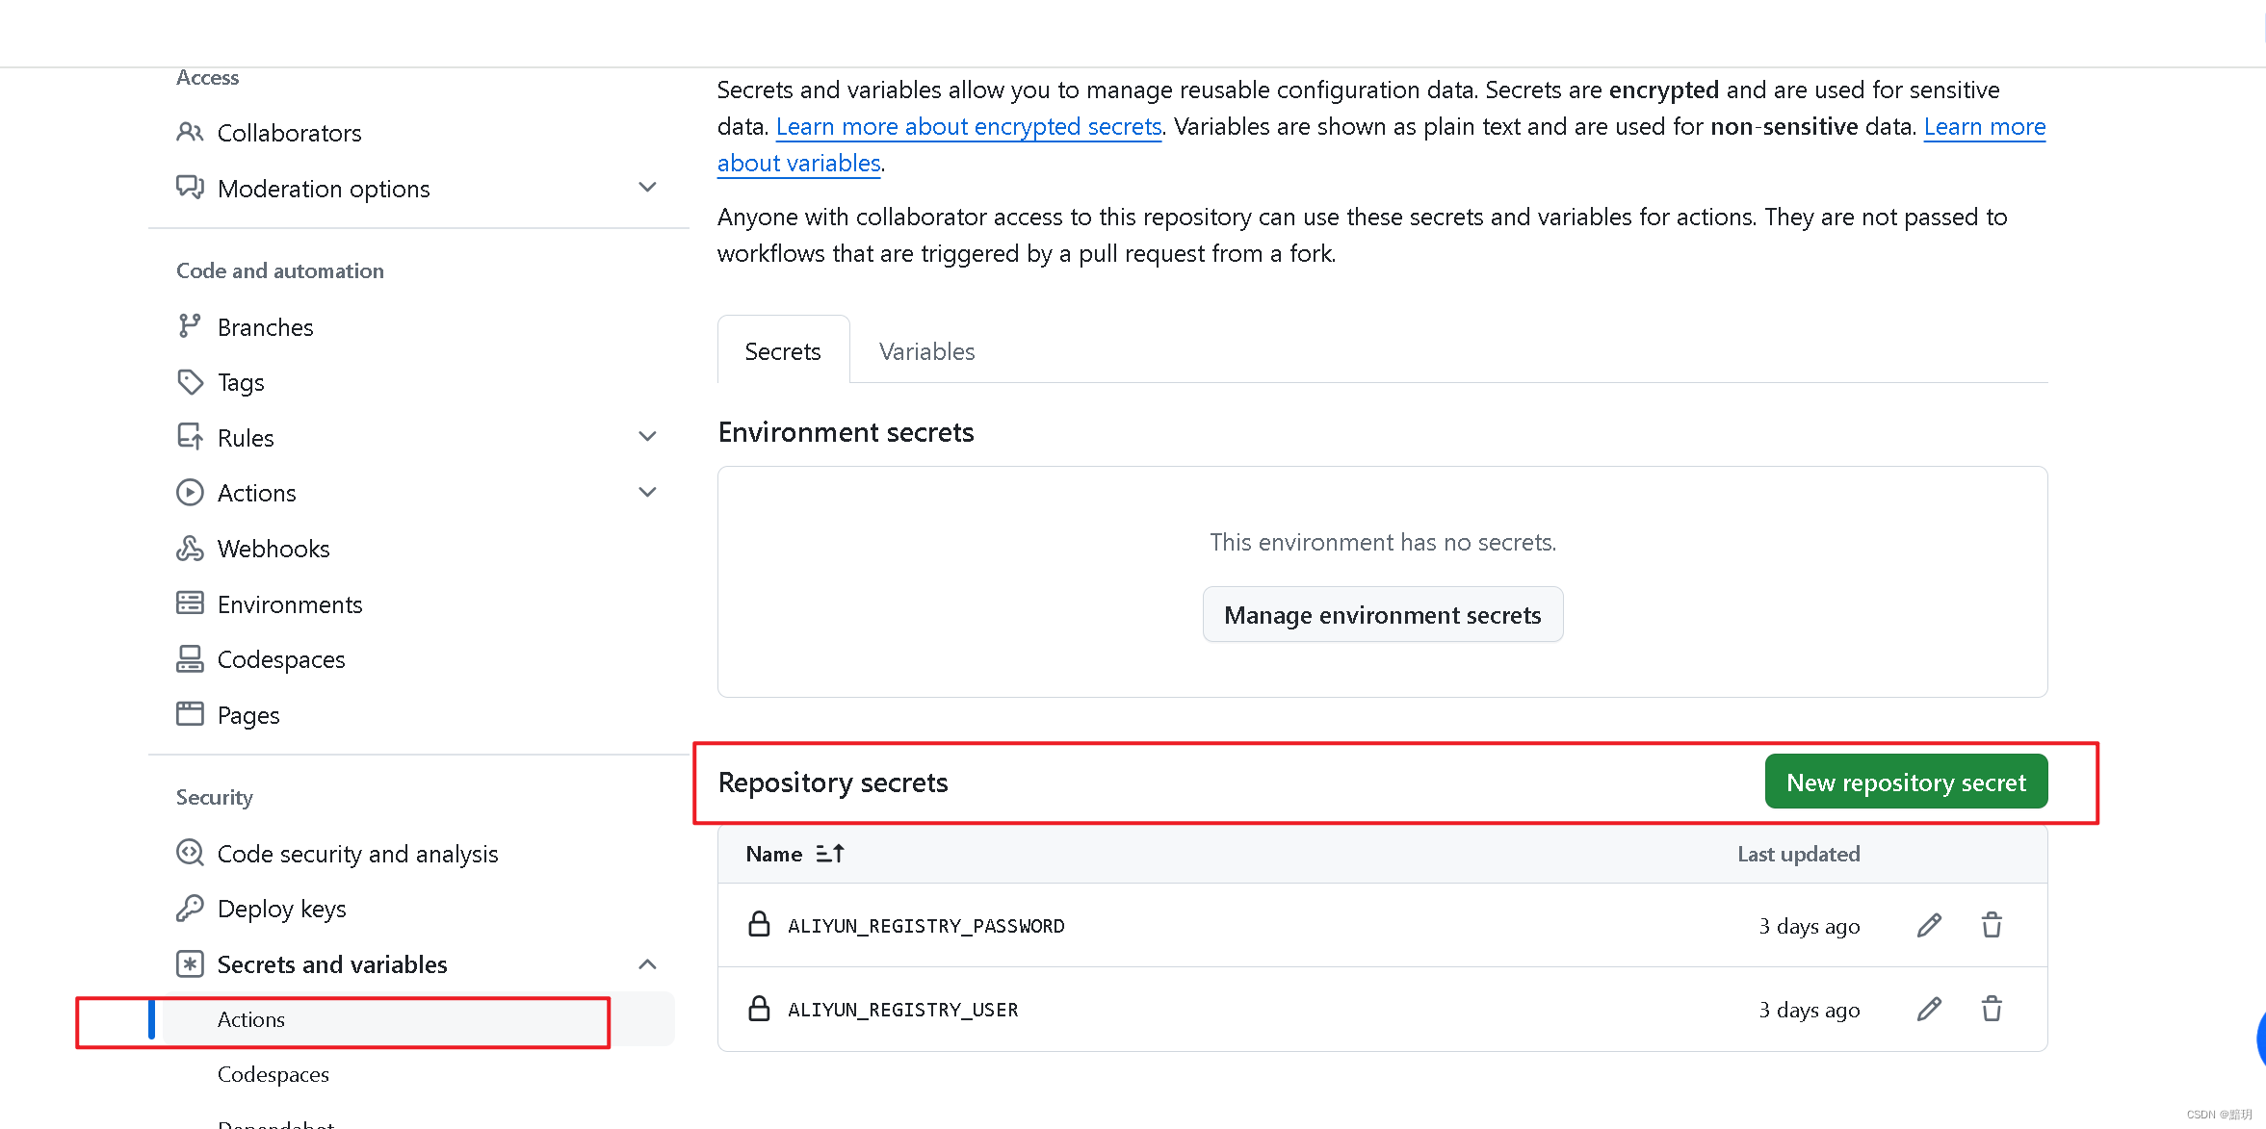Sort secrets using Name sort arrow
The image size is (2266, 1129).
click(830, 854)
